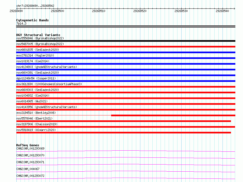Click the ruler's right arrowhead
Image resolution: width=243 pixels, height=182 pixels.
(235, 8)
